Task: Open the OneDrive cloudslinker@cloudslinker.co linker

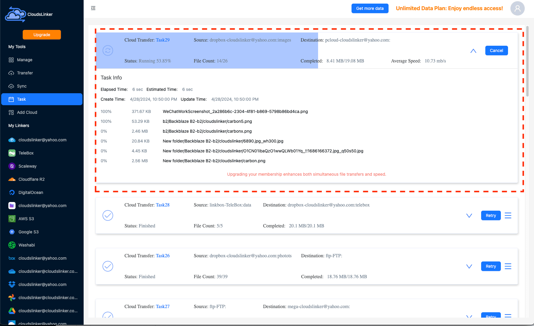Action: coord(42,271)
